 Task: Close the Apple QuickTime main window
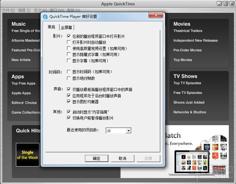tap(232, 4)
